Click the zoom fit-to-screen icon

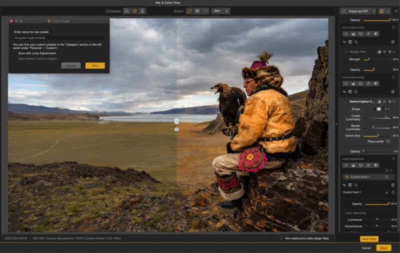click(189, 10)
